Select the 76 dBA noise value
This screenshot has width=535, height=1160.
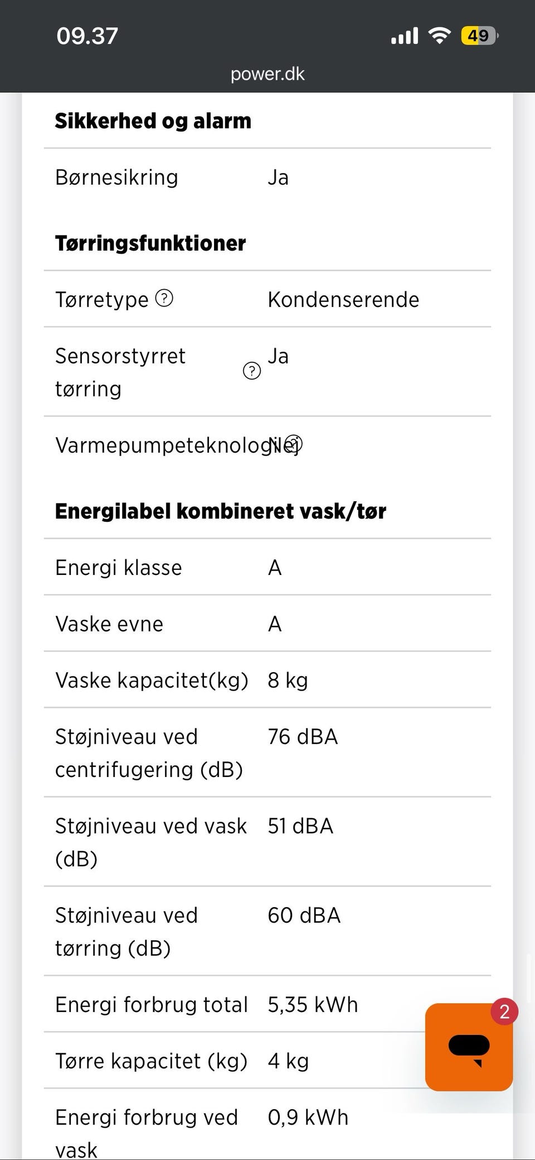(x=303, y=737)
